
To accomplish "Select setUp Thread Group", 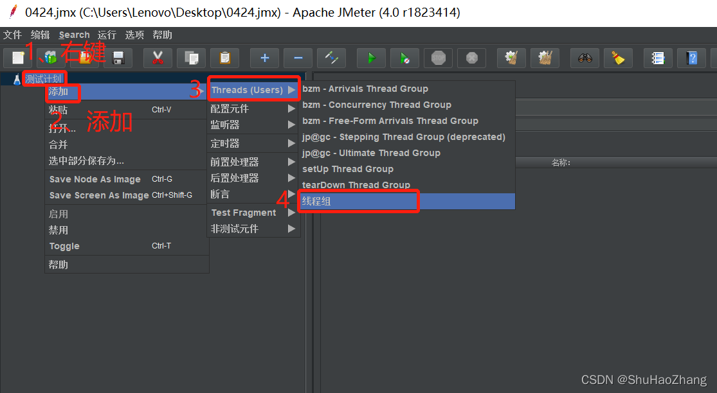I will [408, 169].
